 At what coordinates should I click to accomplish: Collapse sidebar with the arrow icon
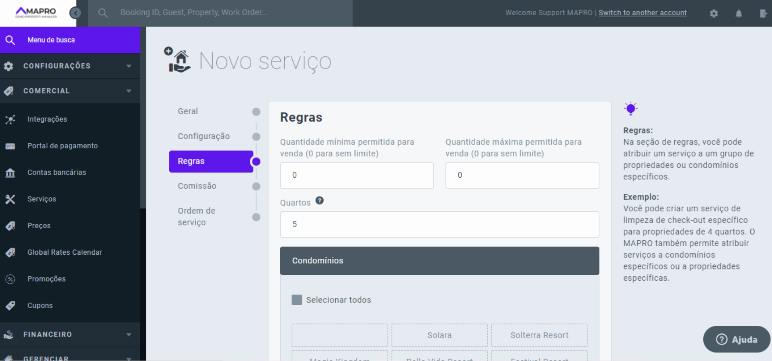click(75, 13)
